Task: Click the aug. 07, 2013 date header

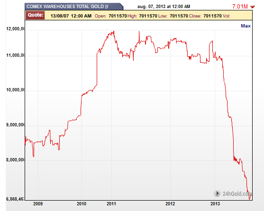Action: [x=164, y=7]
